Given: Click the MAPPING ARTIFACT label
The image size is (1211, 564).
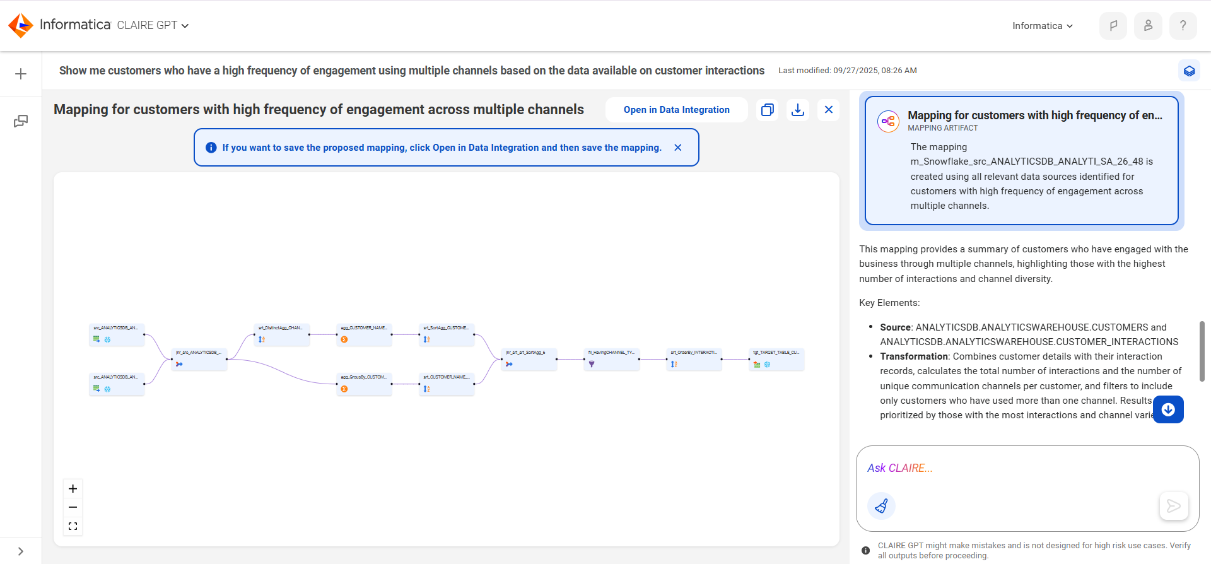Looking at the screenshot, I should pos(943,128).
